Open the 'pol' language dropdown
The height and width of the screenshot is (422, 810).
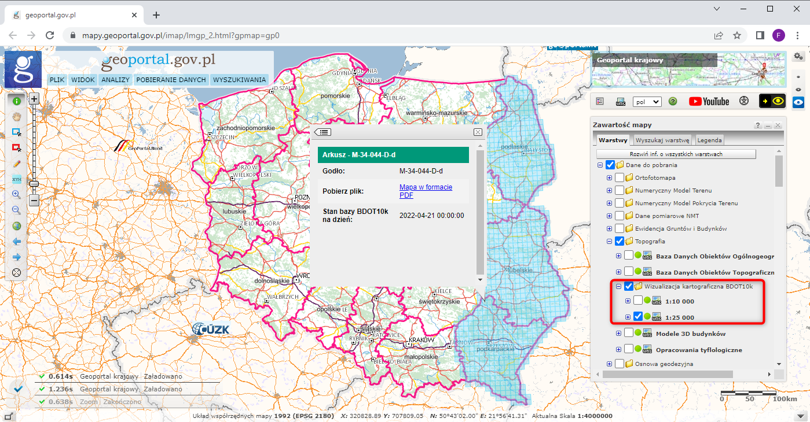pos(647,101)
